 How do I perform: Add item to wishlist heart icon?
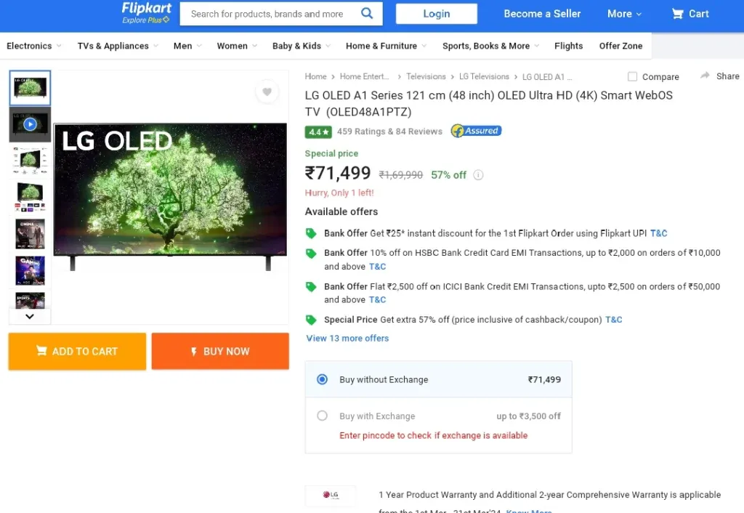(x=267, y=92)
